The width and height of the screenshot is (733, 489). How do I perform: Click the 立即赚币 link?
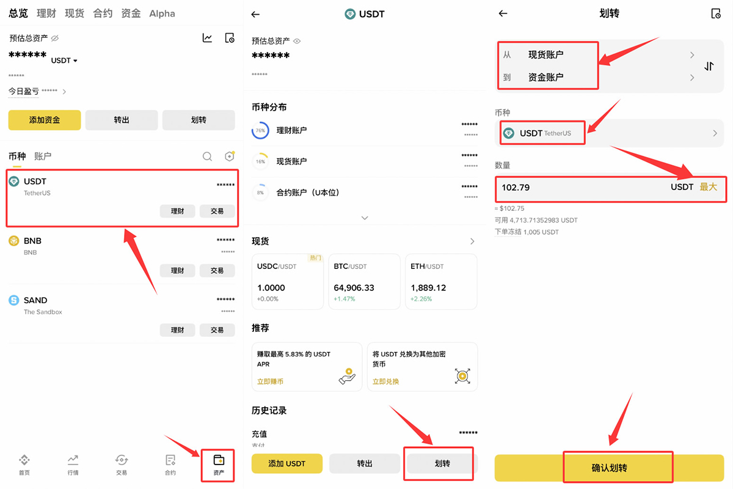click(x=270, y=381)
